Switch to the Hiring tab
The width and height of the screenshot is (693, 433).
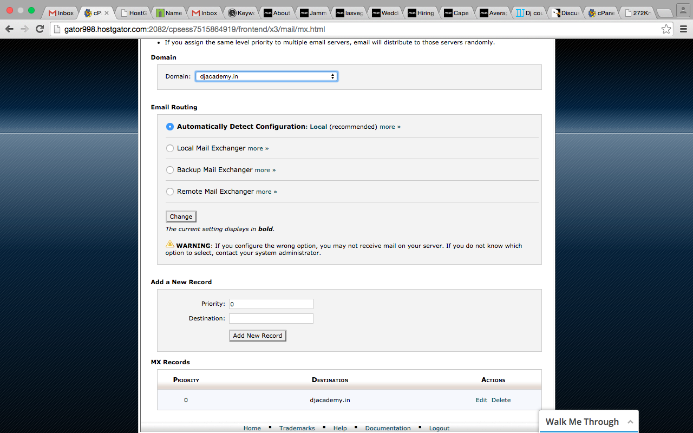[x=421, y=13]
